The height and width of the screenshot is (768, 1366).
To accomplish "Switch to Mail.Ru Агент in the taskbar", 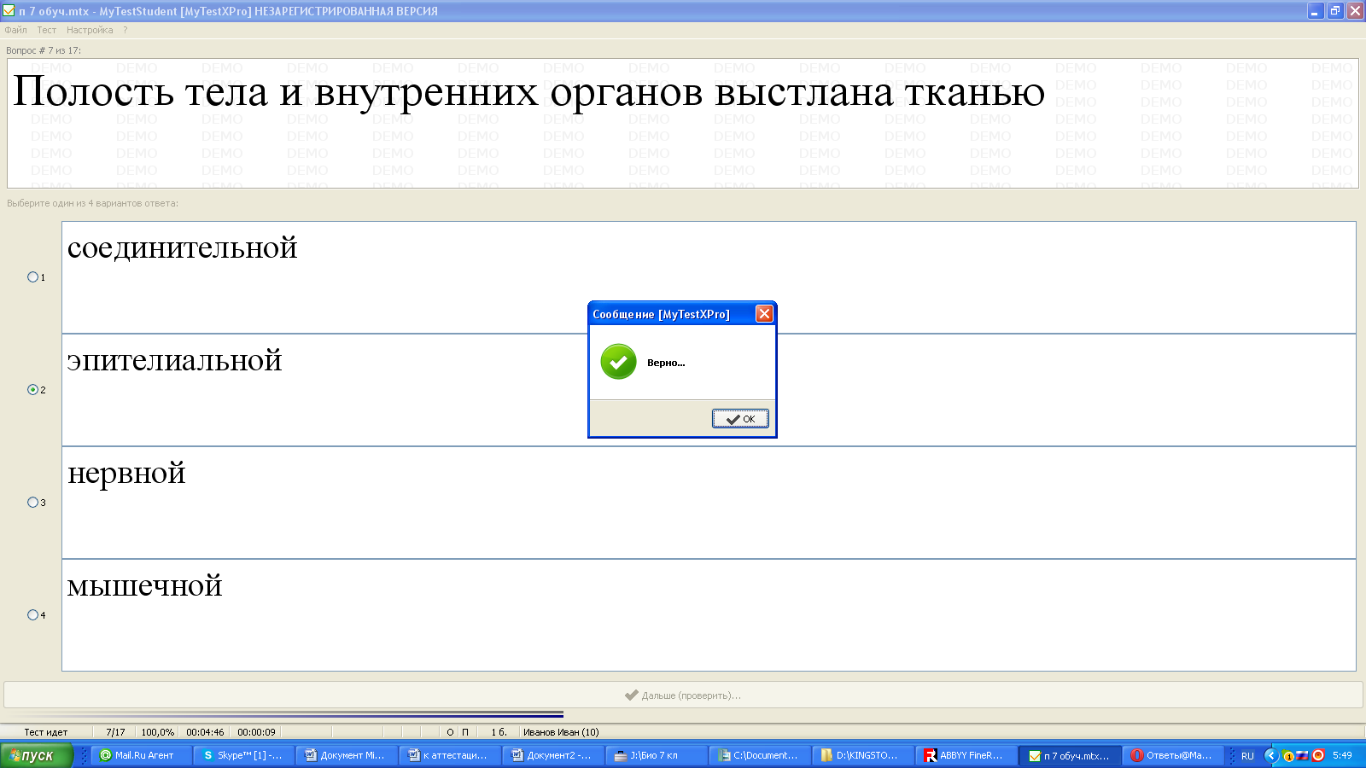I will pos(143,755).
